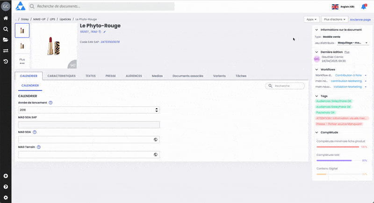The height and width of the screenshot is (203, 374).
Task: Click the 147 media count badge
Action: point(73,65)
